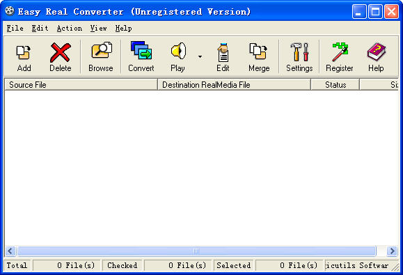Viewport: 403px width, 275px height.
Task: Open the View menu
Action: [x=98, y=29]
